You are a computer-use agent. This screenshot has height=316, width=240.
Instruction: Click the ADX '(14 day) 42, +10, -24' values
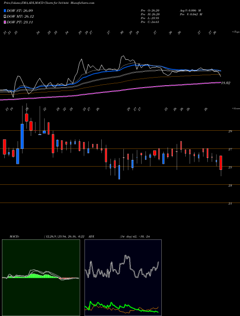[135, 237]
